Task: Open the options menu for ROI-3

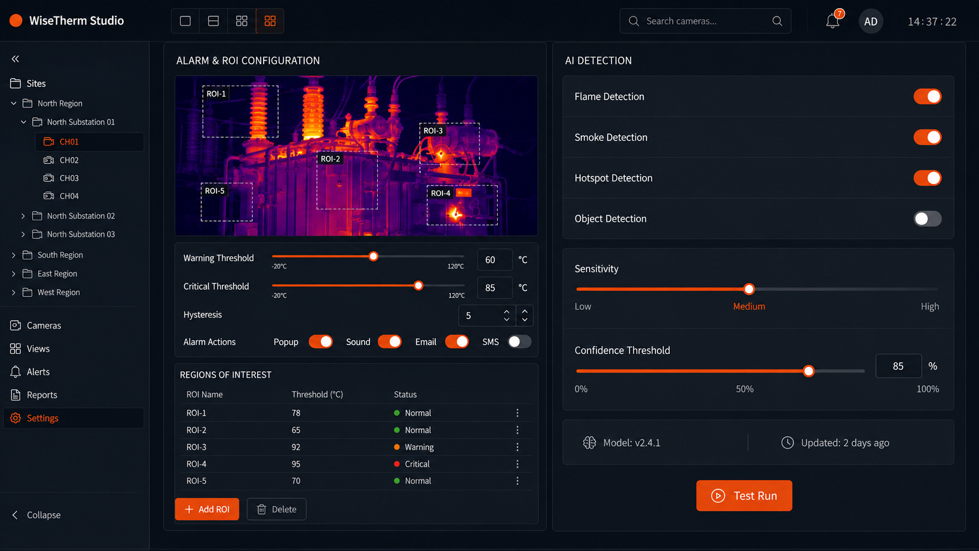Action: (517, 447)
